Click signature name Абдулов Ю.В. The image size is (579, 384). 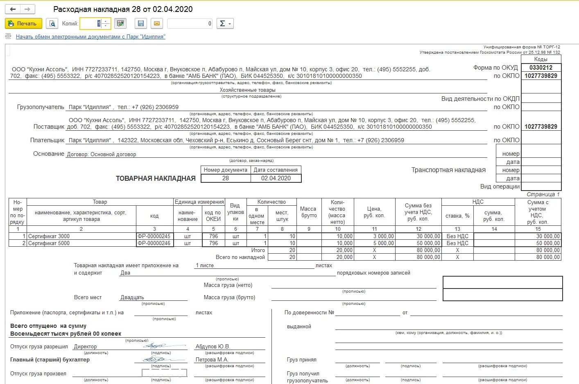point(213,346)
